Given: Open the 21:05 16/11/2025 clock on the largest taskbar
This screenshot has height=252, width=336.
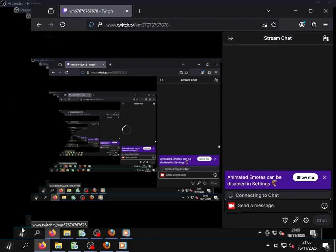Looking at the screenshot, I should [x=307, y=245].
